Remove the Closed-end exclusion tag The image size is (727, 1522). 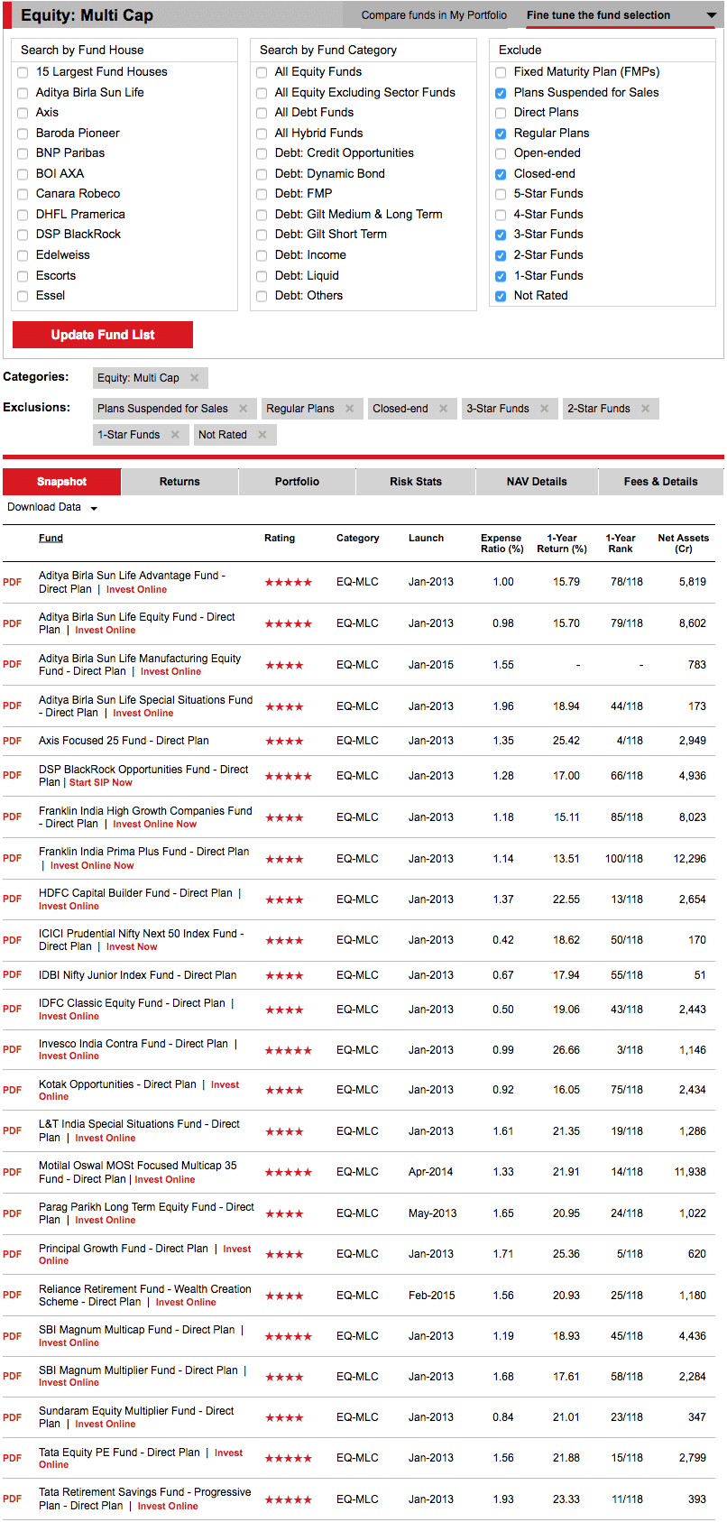(x=443, y=409)
